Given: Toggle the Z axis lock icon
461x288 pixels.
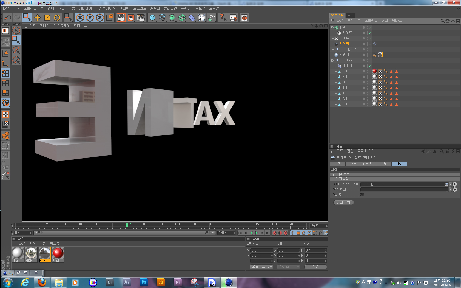Looking at the screenshot, I should (x=100, y=18).
